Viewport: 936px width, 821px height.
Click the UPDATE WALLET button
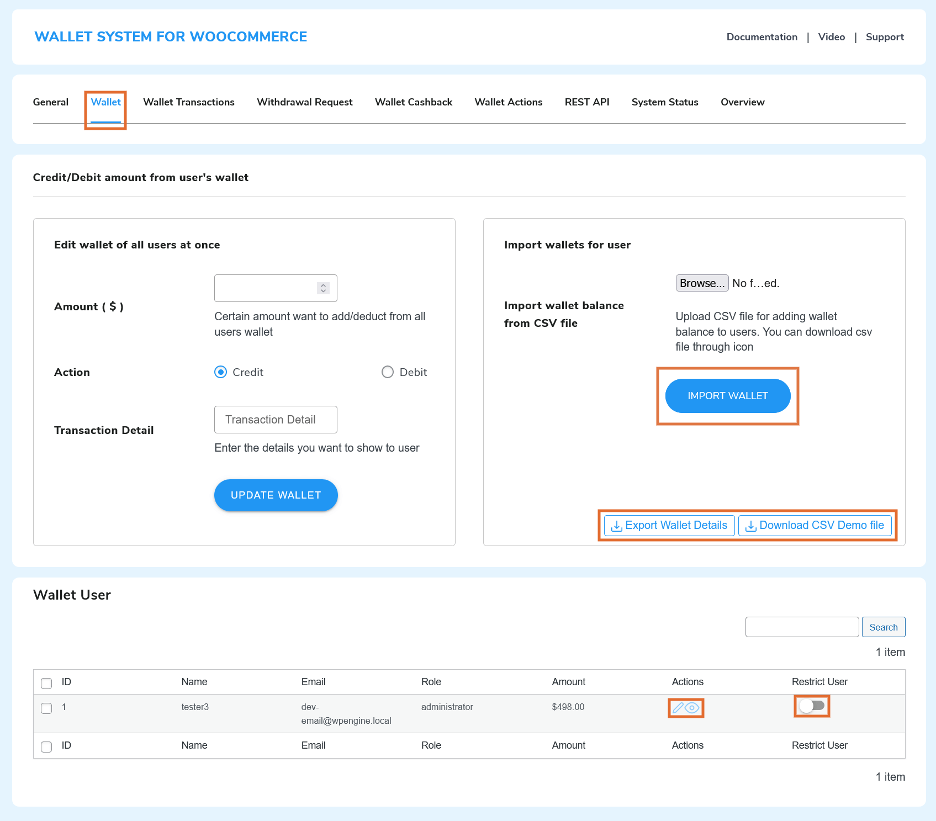(x=276, y=495)
